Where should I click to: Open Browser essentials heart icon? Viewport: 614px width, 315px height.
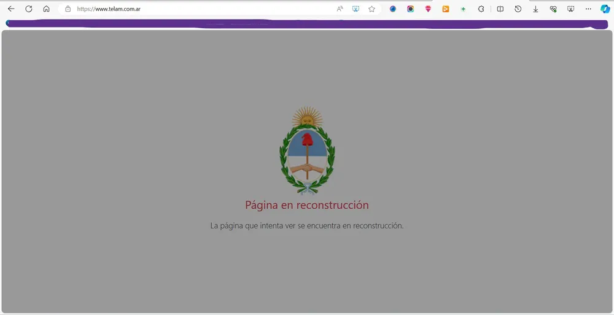point(553,9)
